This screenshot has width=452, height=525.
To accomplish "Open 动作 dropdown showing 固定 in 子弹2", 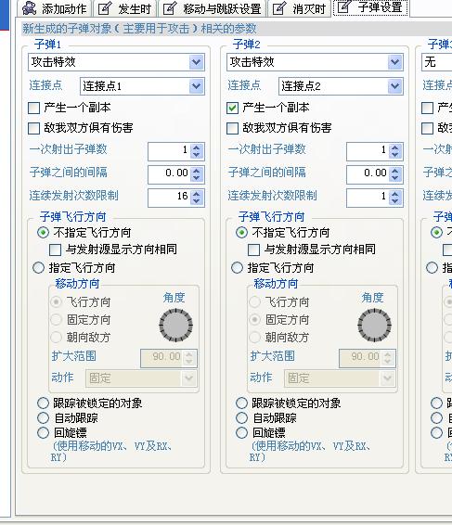I will pyautogui.click(x=340, y=378).
